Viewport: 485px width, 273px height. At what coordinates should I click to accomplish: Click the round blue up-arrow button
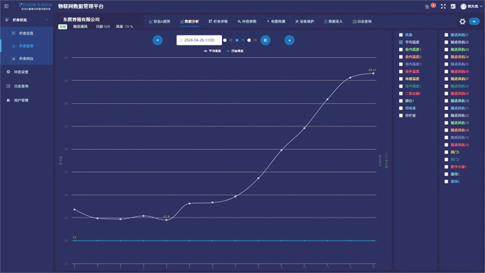(x=289, y=40)
